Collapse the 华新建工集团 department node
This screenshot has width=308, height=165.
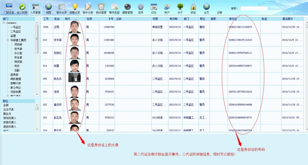[8, 40]
